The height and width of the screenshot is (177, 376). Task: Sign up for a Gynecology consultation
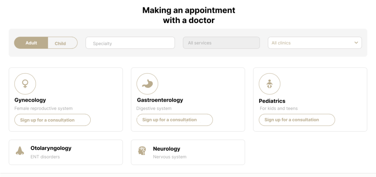(x=53, y=120)
